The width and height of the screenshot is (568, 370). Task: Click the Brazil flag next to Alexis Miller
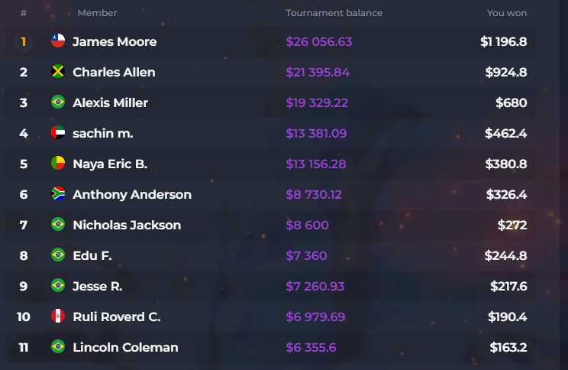(x=58, y=102)
